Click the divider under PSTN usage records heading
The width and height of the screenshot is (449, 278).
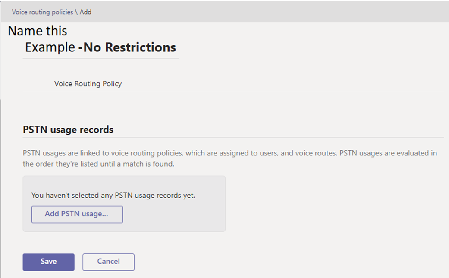coord(233,137)
